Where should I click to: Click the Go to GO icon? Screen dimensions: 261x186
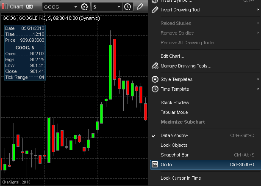pyautogui.click(x=155, y=164)
